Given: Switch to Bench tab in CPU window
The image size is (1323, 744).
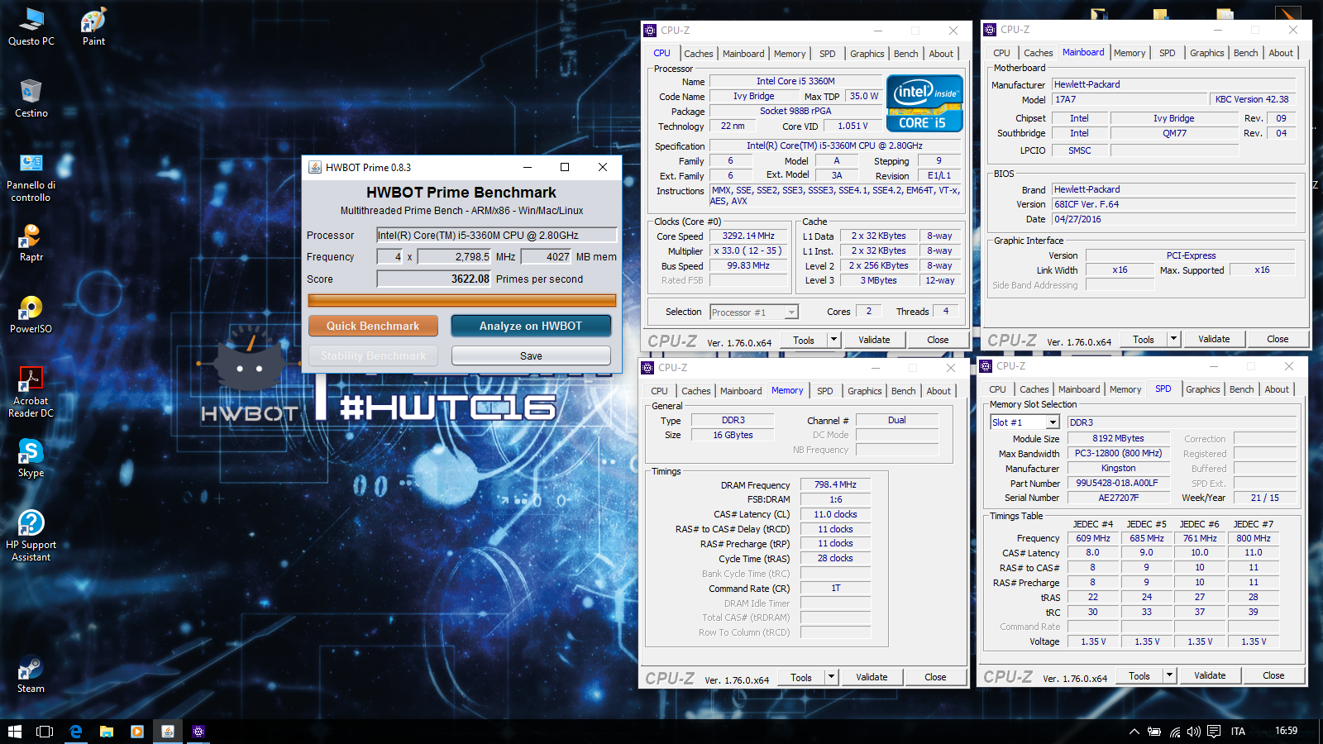Looking at the screenshot, I should click(905, 54).
